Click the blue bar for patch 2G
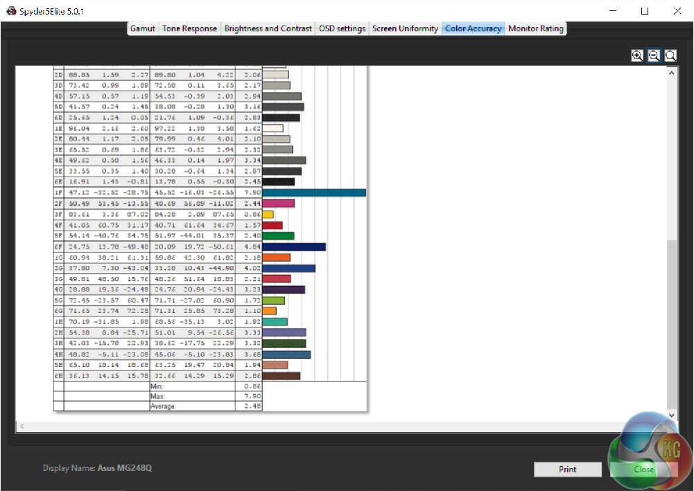 pyautogui.click(x=288, y=268)
